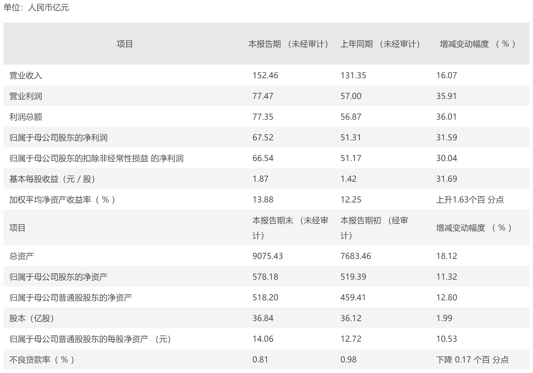Click the '利润总额' row label
Screen dimensions: 533x373
coord(26,117)
